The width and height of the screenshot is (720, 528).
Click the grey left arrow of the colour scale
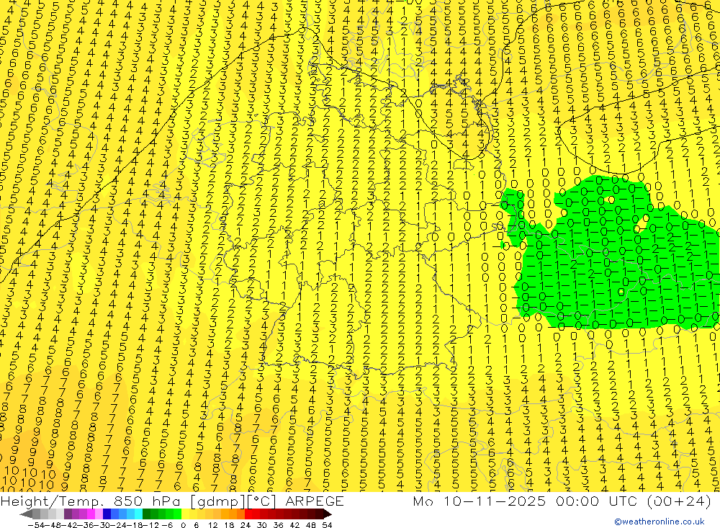(x=26, y=514)
